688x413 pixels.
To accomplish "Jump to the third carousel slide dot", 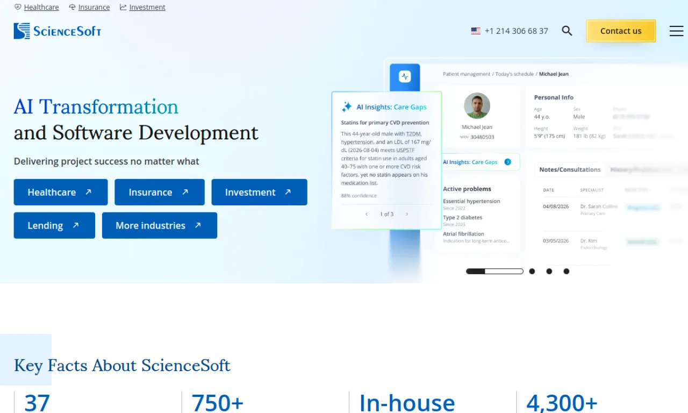I will (x=549, y=272).
